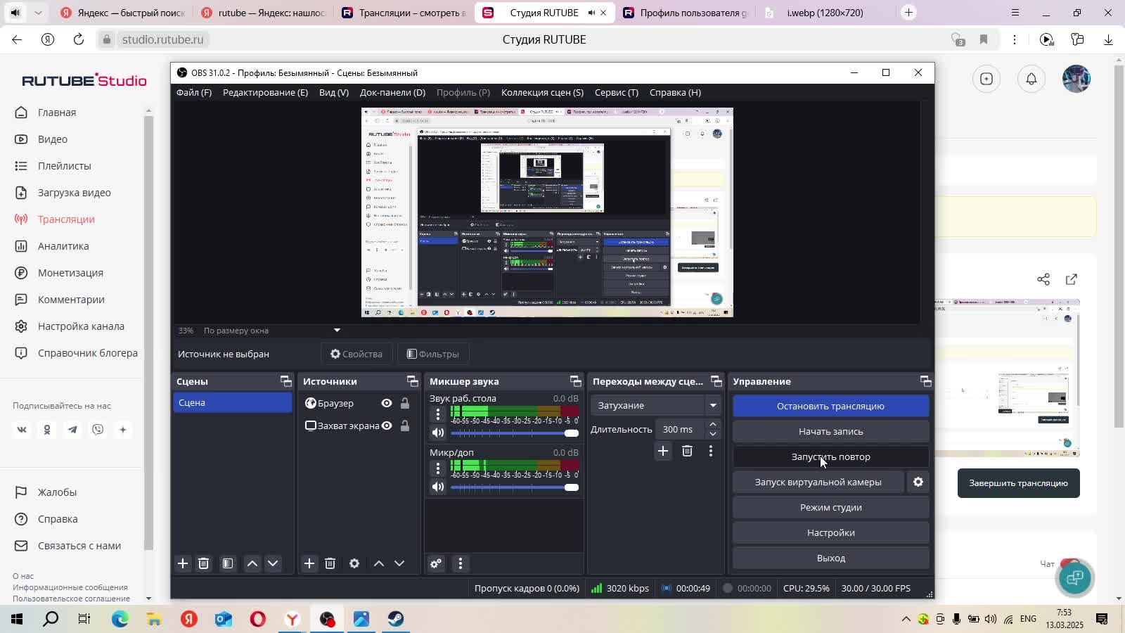Viewport: 1125px width, 633px height.
Task: Open virtual camera settings gear
Action: [918, 482]
